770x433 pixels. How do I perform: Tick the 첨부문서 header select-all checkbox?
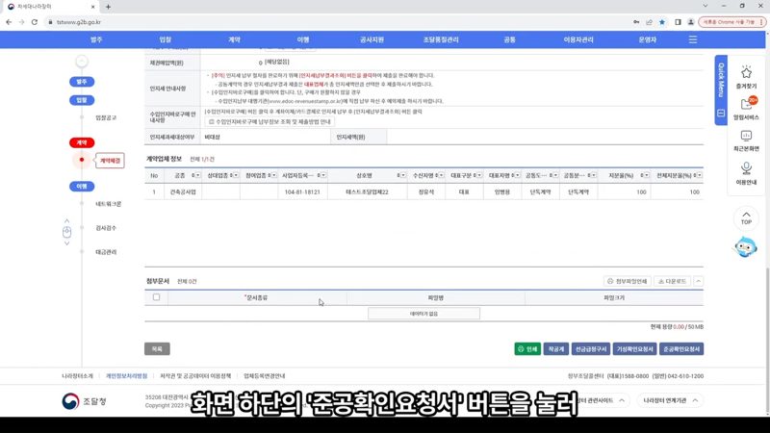(156, 297)
